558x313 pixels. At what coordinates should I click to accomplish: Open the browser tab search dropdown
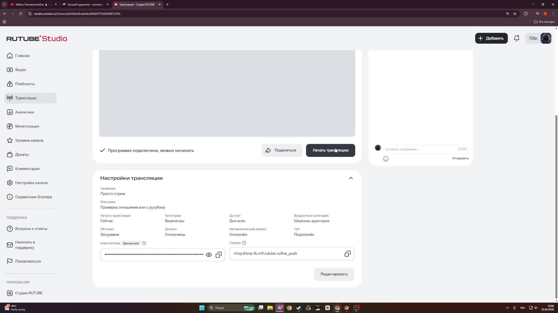(x=4, y=4)
